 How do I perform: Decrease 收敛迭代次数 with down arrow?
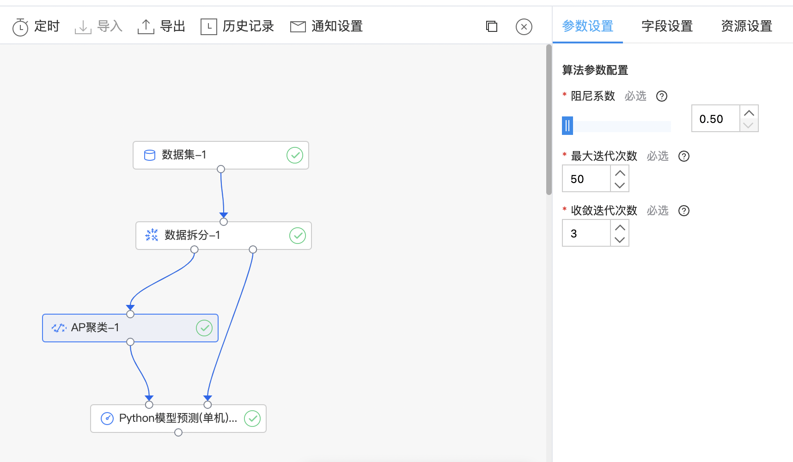[x=620, y=240]
